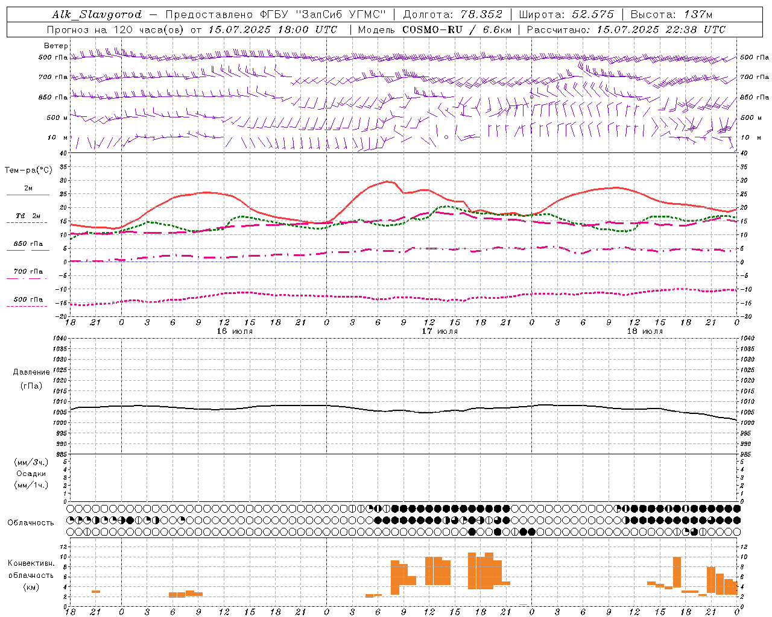Screen dimensions: 772x617
Task: Click the tallest orange convective bar near 18h 17 июля
Action: [472, 571]
